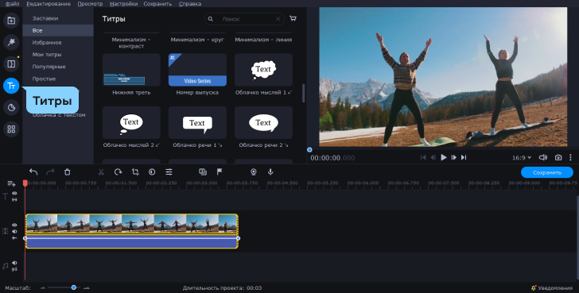This screenshot has width=579, height=293.
Task: Click the blue Сохранить export button
Action: pos(547,172)
